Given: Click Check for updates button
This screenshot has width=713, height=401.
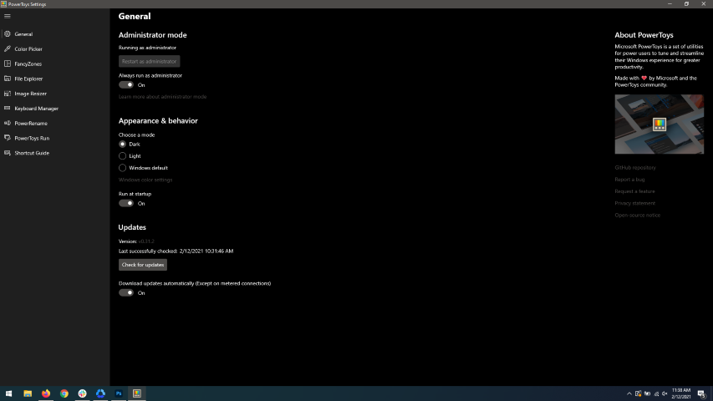Looking at the screenshot, I should coord(143,265).
